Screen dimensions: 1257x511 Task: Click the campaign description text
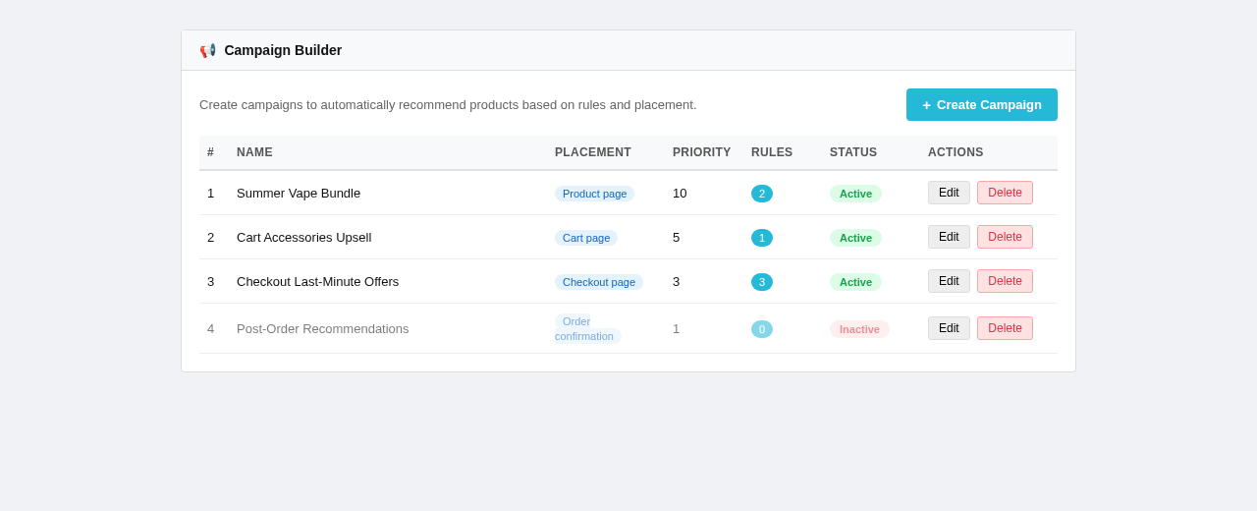pyautogui.click(x=448, y=105)
